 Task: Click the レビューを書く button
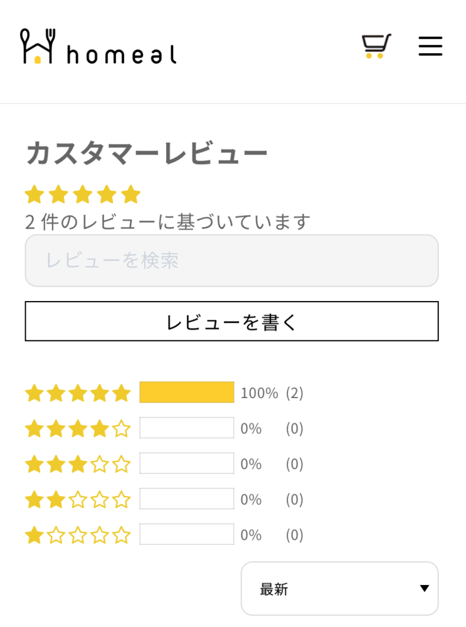tap(231, 322)
